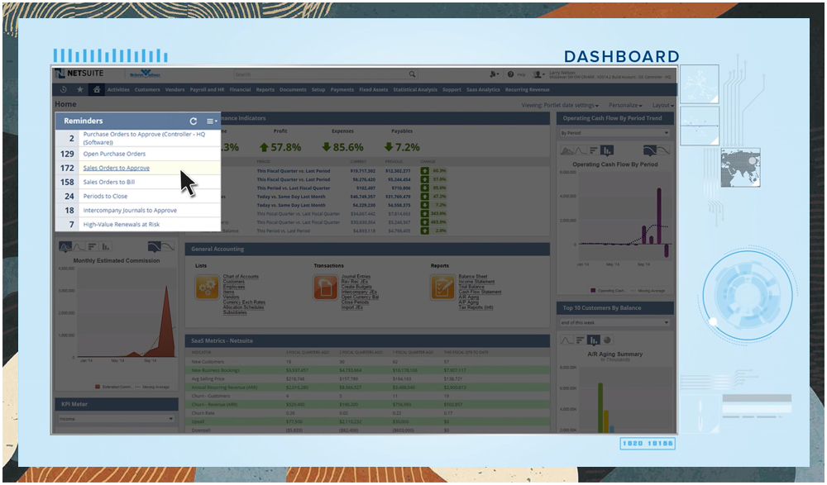
Task: Click the NetSuite logo
Action: pyautogui.click(x=79, y=74)
